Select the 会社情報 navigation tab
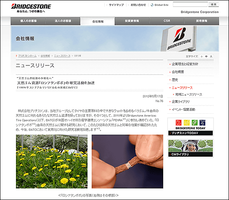This screenshot has width=229, height=200. tap(98, 21)
